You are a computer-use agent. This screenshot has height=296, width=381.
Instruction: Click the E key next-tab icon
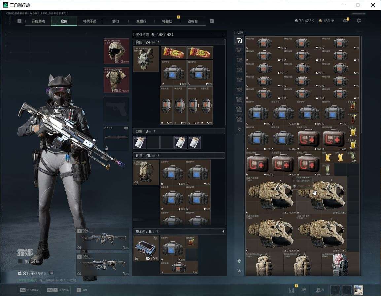212,21
